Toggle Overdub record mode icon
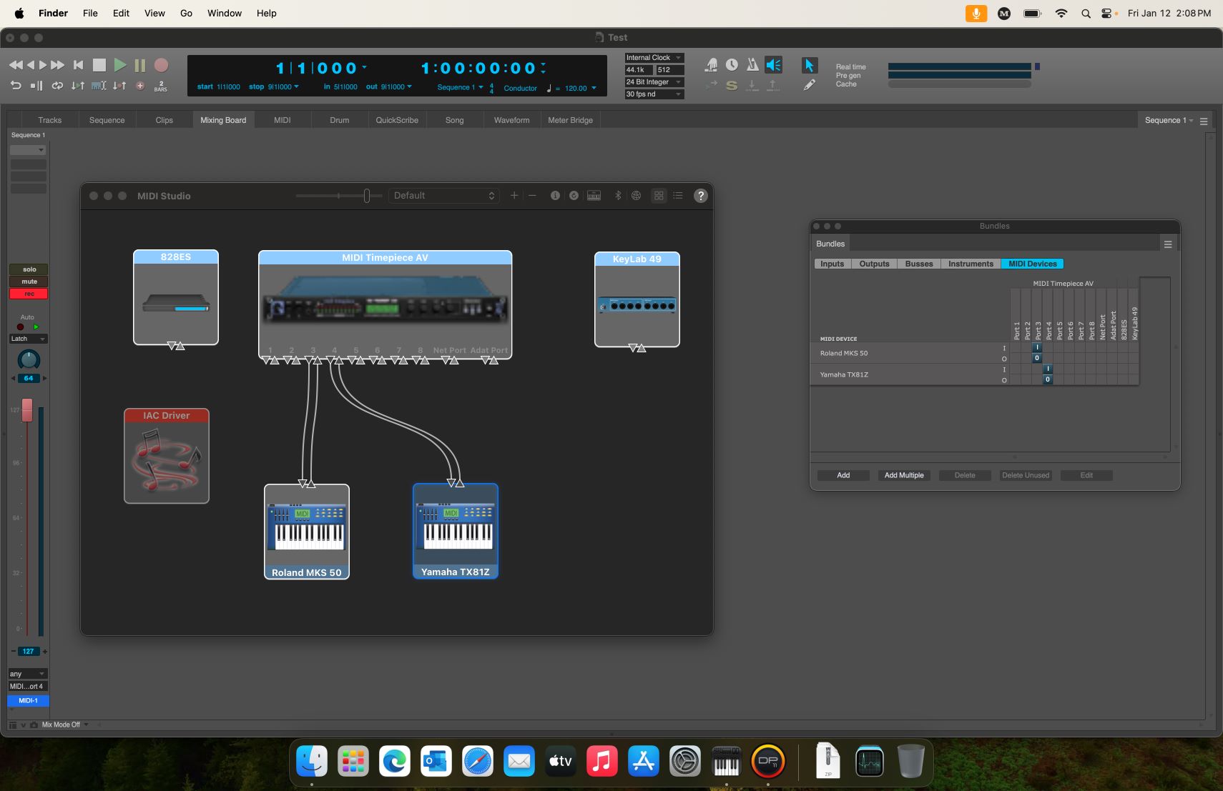 tap(140, 86)
